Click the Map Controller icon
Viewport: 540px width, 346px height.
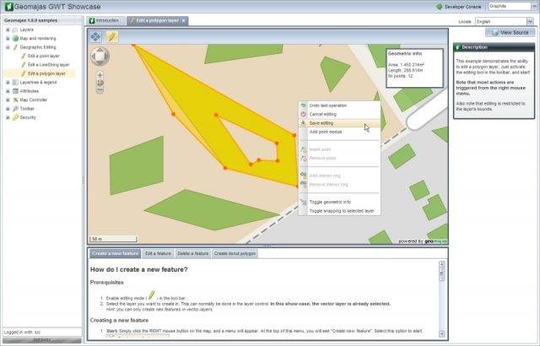tap(15, 100)
